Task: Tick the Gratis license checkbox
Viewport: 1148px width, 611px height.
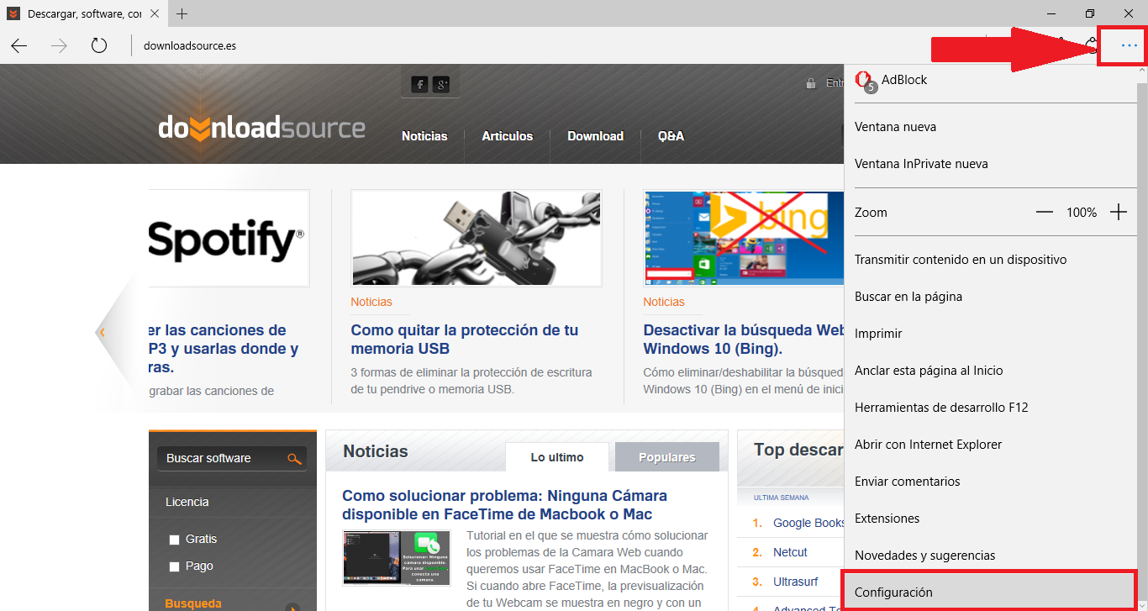Action: click(x=174, y=540)
